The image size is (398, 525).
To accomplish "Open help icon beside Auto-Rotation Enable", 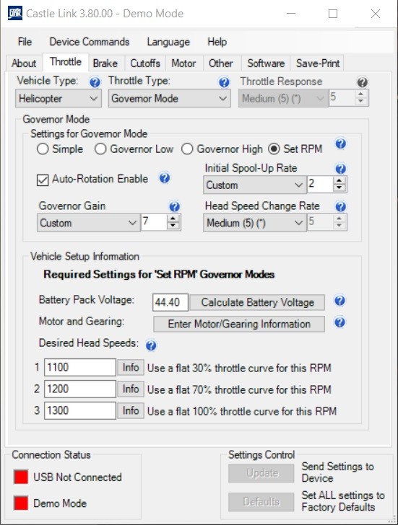I will [164, 178].
